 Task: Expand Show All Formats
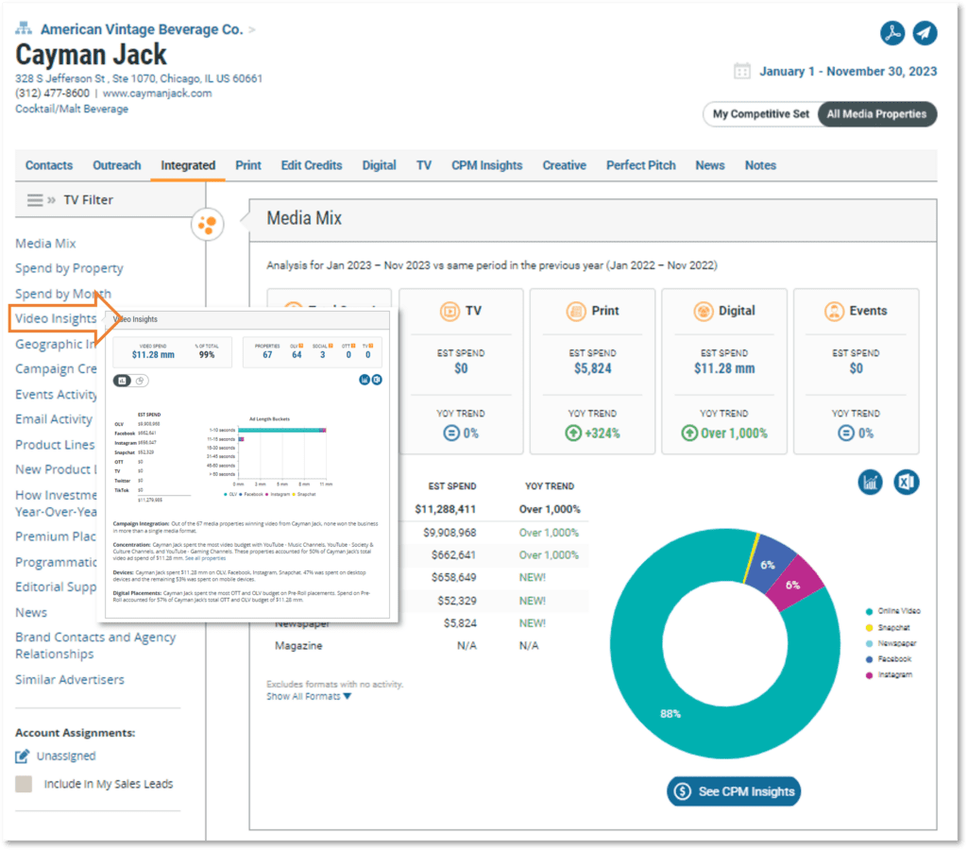point(309,696)
